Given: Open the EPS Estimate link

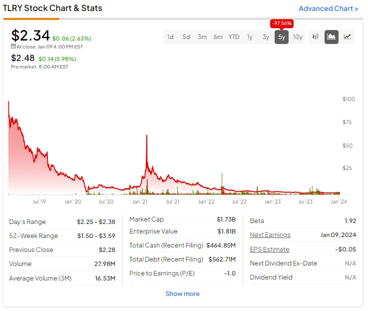Looking at the screenshot, I should 270,249.
